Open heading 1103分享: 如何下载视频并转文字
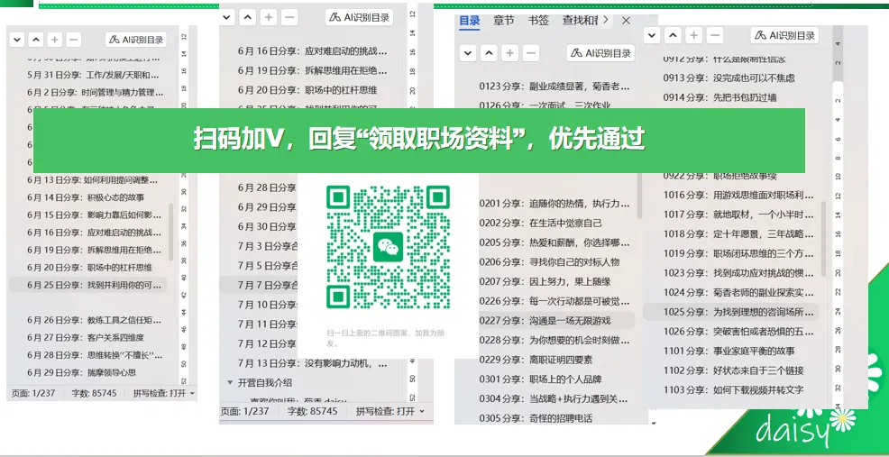Screen dimensions: 889x457 (x=734, y=389)
